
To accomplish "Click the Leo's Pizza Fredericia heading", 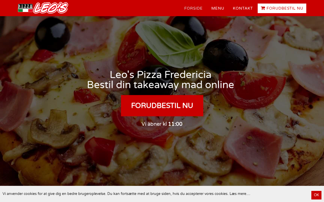I will pos(160,74).
